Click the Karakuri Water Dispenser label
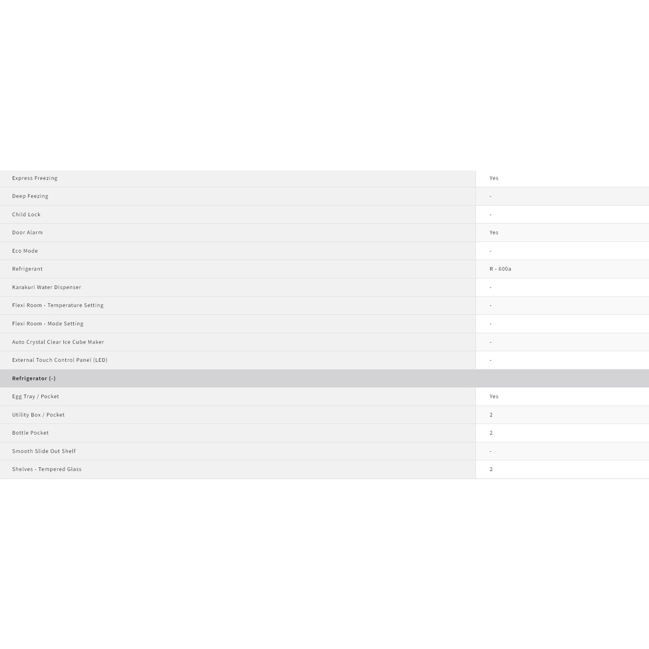The image size is (649, 649). pos(47,287)
